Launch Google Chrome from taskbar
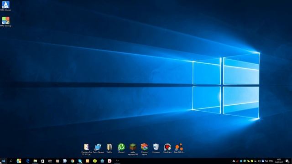Screen dimensions: 292x164 click(x=73, y=161)
